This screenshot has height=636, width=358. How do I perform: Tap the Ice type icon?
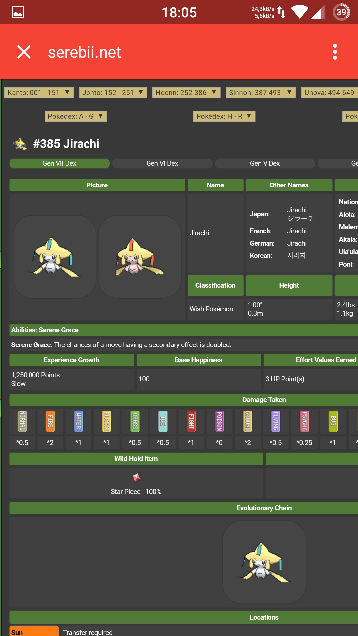click(163, 421)
